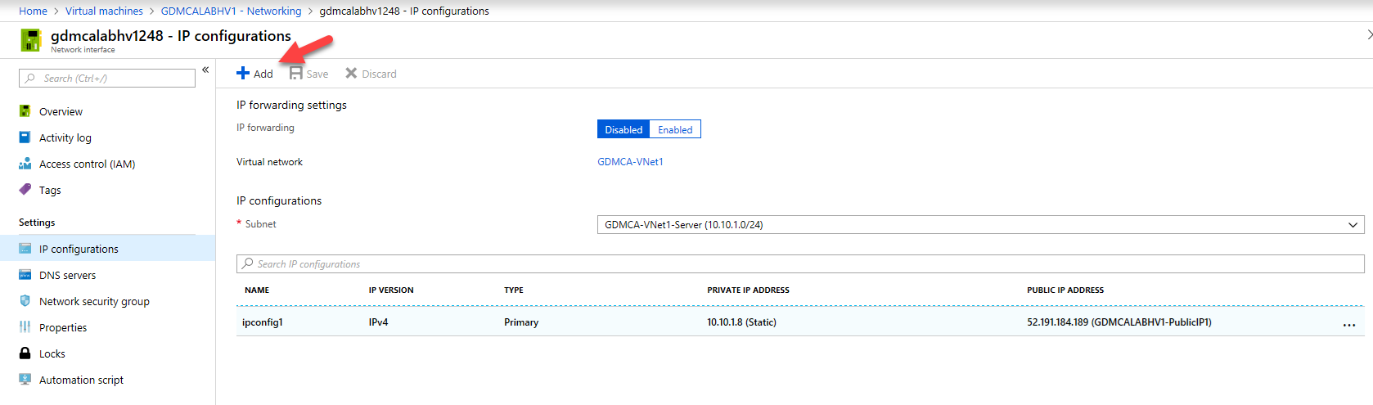Set IP forwarding to Enabled

point(675,129)
